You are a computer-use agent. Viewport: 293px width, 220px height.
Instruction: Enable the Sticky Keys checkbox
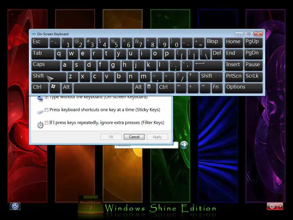pyautogui.click(x=47, y=110)
